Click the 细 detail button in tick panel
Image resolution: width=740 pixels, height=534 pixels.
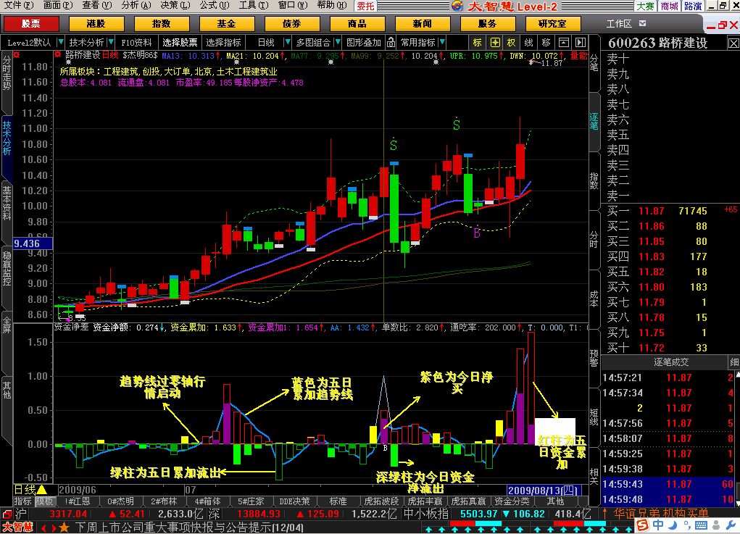[734, 362]
